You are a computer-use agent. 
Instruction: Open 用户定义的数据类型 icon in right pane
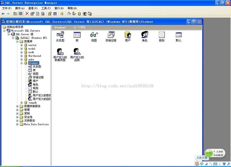pyautogui.click(x=60, y=55)
